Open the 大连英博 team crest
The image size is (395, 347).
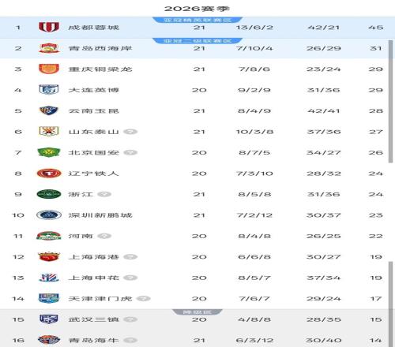49,90
